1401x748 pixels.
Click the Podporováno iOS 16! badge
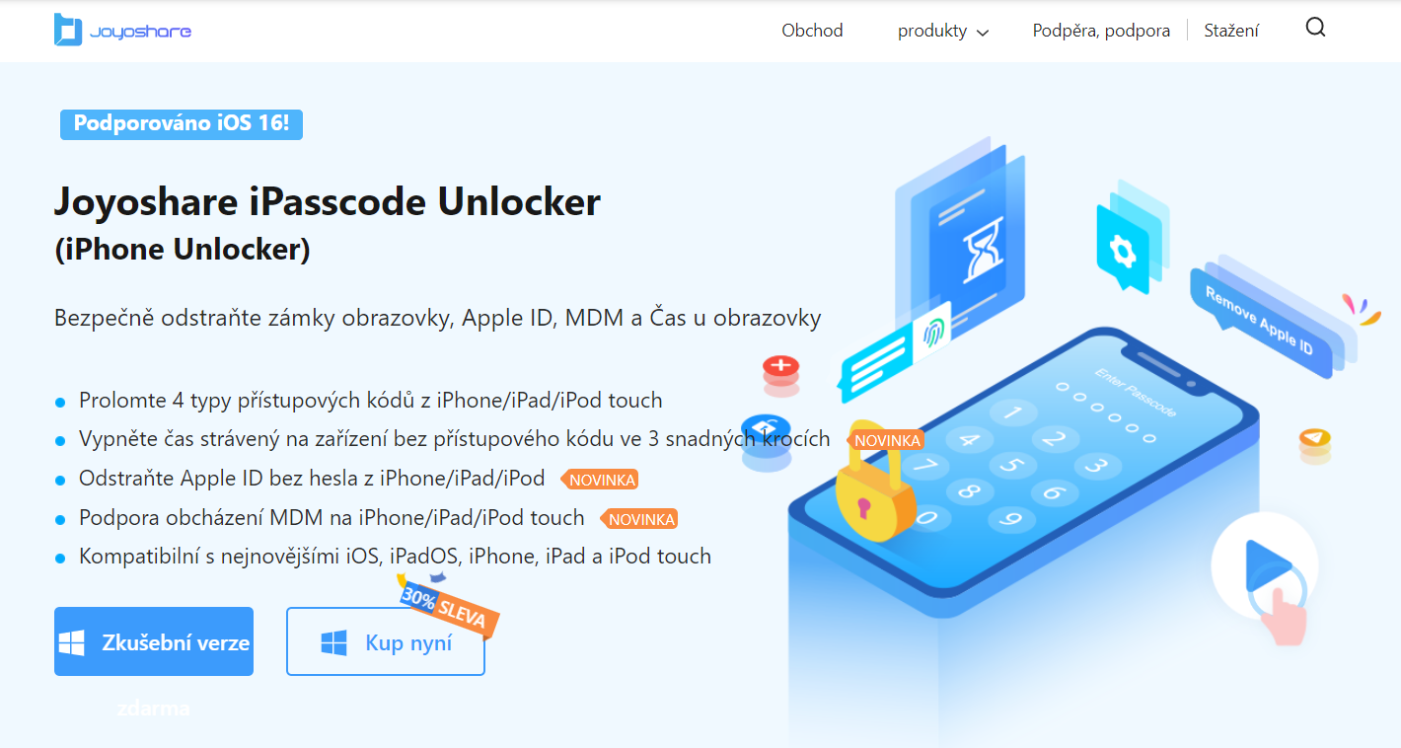tap(182, 124)
